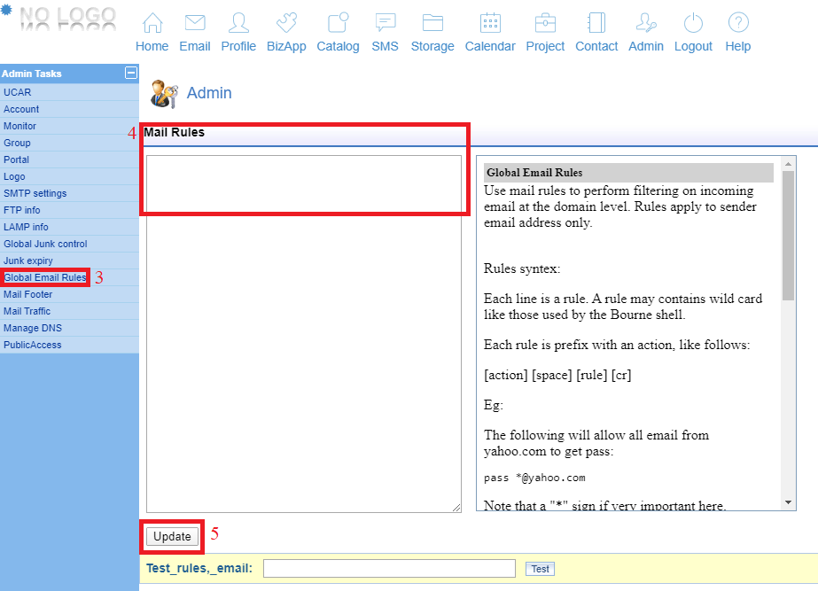Click the Project briefcase icon
Image resolution: width=818 pixels, height=591 pixels.
pos(545,24)
